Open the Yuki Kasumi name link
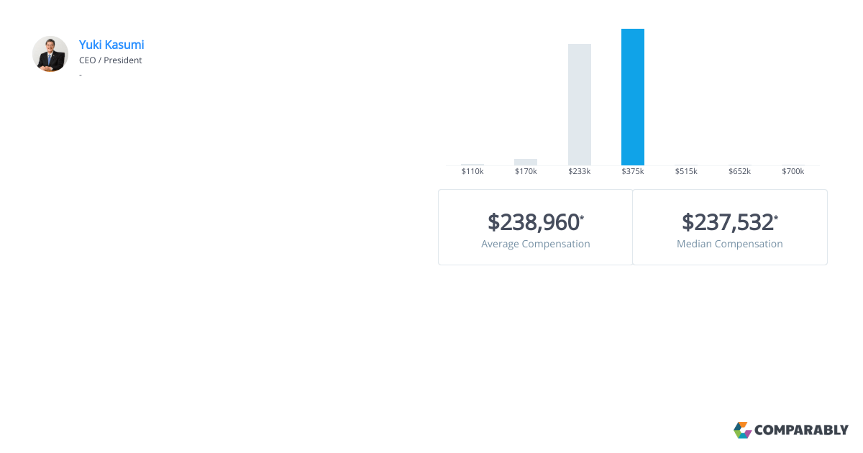 coord(111,45)
